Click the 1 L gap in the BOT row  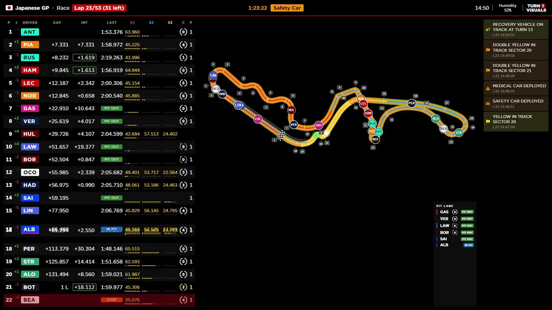(x=64, y=287)
